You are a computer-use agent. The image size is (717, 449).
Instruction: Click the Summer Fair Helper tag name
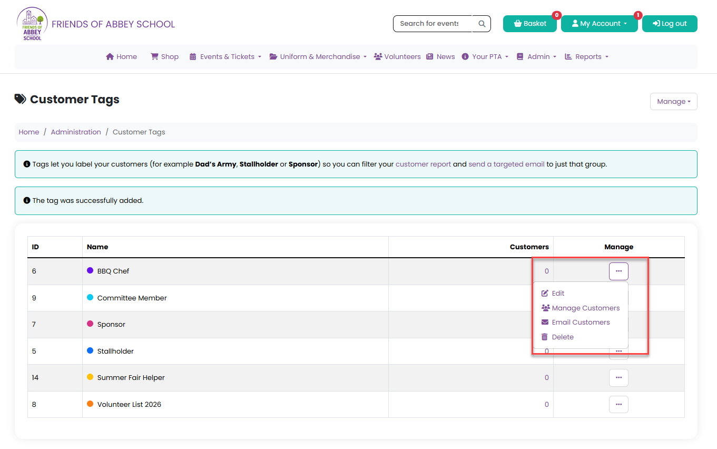131,378
